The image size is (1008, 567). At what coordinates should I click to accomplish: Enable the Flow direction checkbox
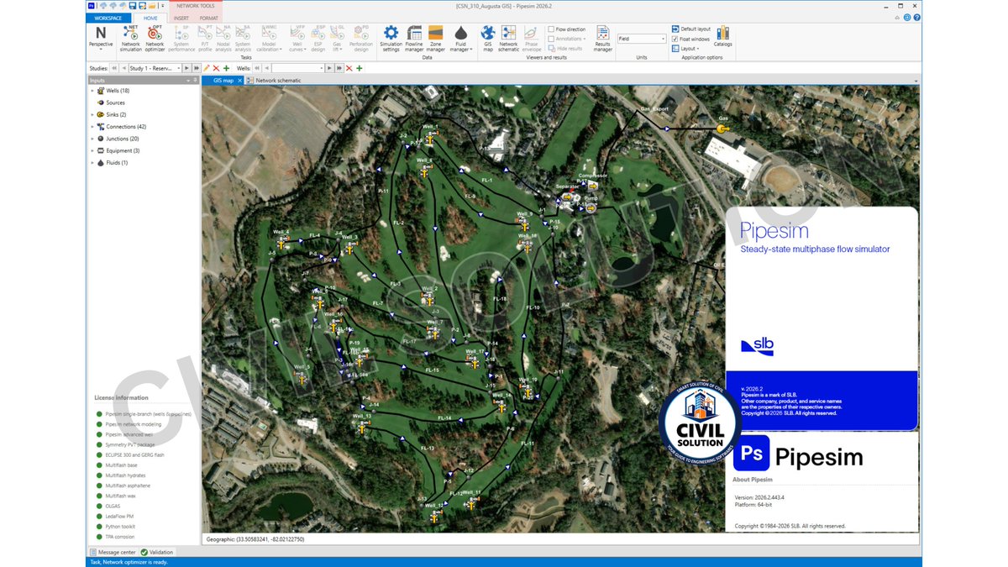coord(551,29)
